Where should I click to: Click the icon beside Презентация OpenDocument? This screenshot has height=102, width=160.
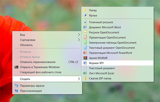(x=85, y=37)
